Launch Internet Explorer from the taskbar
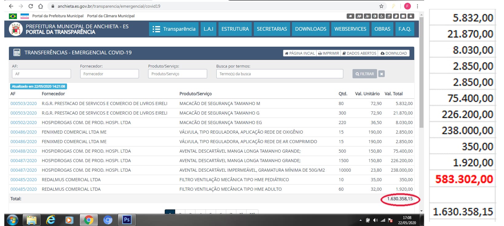Image resolution: width=504 pixels, height=226 pixels. tap(51, 220)
